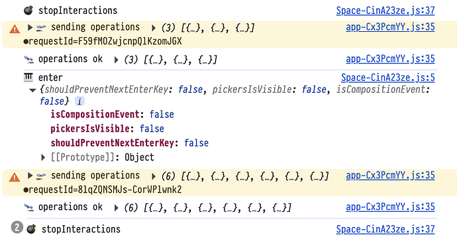
Task: Click the warning triangle on the F59fMOZwjcnpQlKzomJGX request
Action: [15, 29]
